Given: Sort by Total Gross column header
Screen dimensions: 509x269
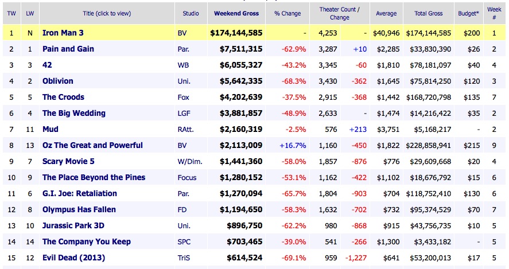Looking at the screenshot, I should [x=428, y=13].
